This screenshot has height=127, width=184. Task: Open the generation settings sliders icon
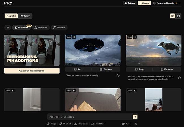coord(136,124)
